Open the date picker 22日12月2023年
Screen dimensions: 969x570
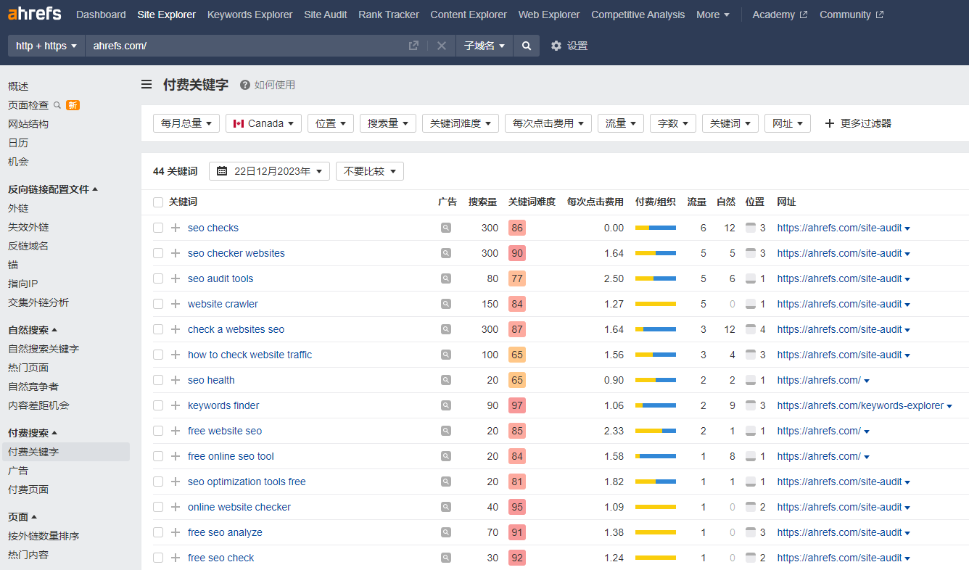[269, 171]
